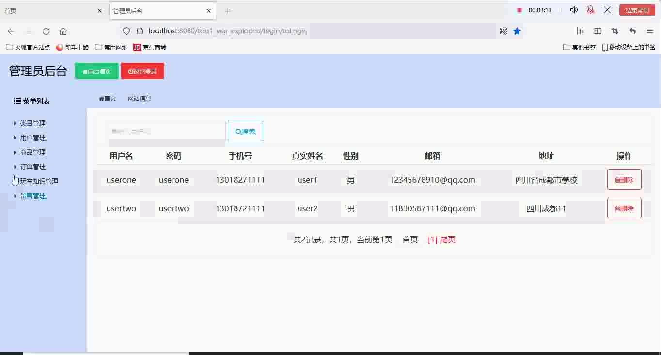Click the shield tracking protection icon
This screenshot has height=355, width=661.
(x=126, y=31)
